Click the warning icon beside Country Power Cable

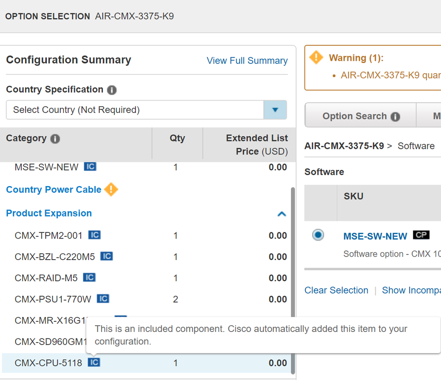[111, 189]
